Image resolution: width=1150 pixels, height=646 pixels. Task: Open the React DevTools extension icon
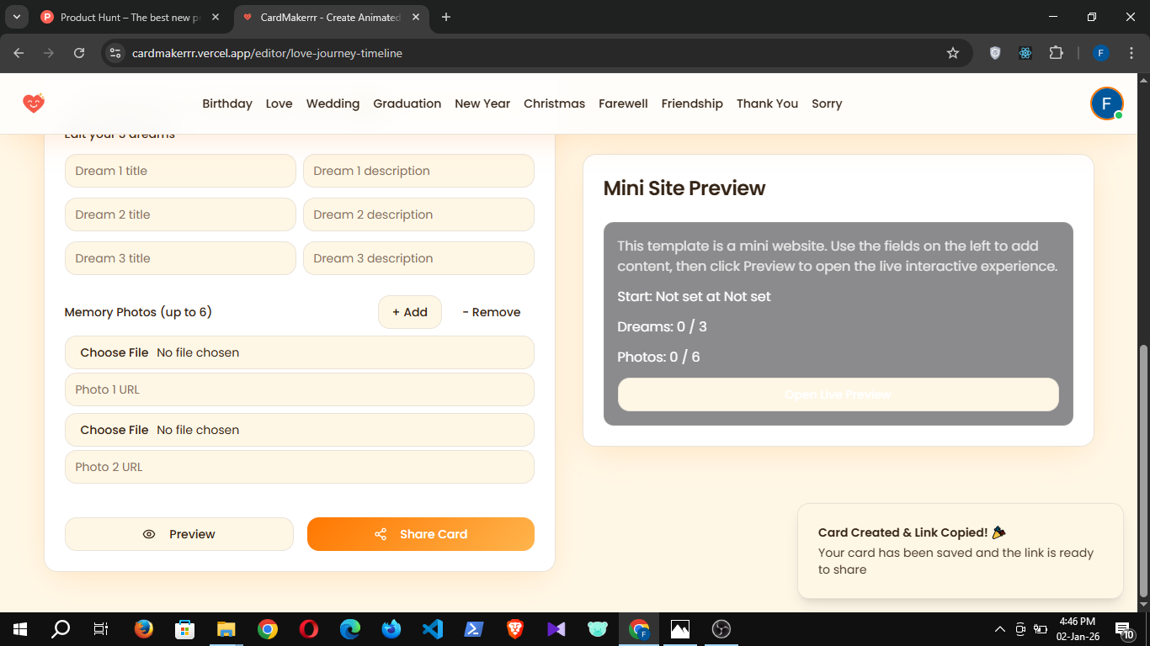[x=1025, y=53]
